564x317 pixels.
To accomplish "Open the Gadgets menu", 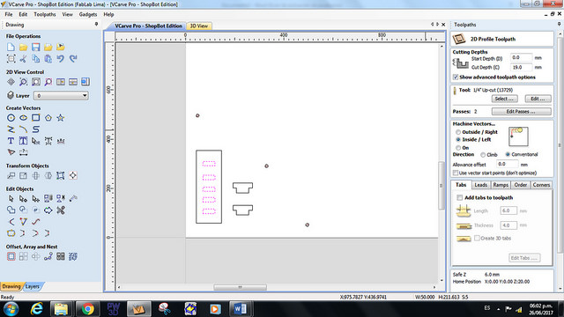I will [x=88, y=14].
